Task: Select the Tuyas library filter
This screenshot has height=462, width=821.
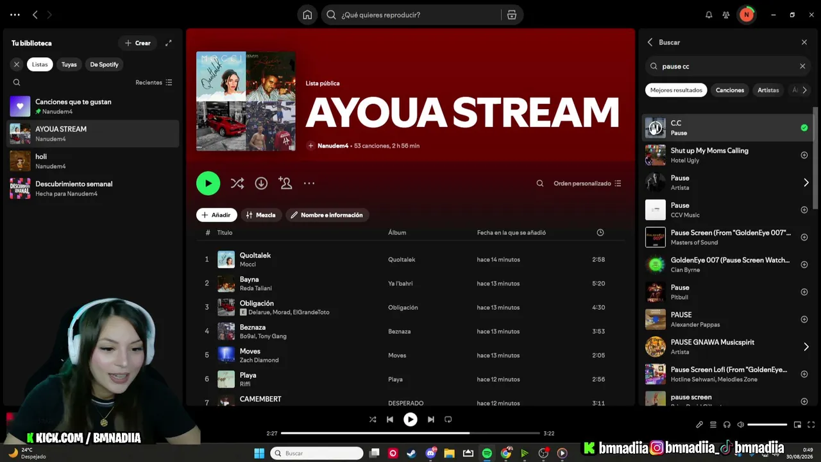Action: tap(69, 64)
